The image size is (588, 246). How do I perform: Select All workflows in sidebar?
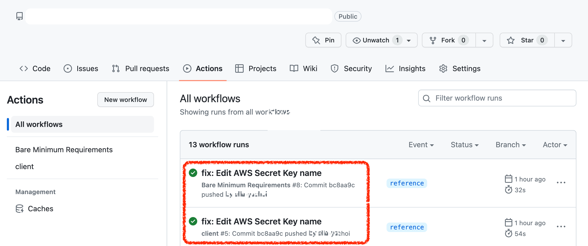click(x=83, y=124)
